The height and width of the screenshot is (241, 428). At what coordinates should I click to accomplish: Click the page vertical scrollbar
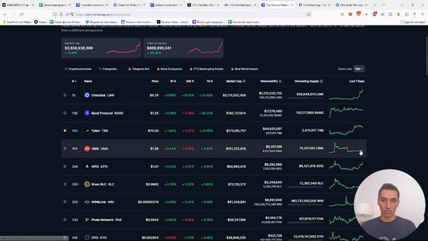pos(427,55)
